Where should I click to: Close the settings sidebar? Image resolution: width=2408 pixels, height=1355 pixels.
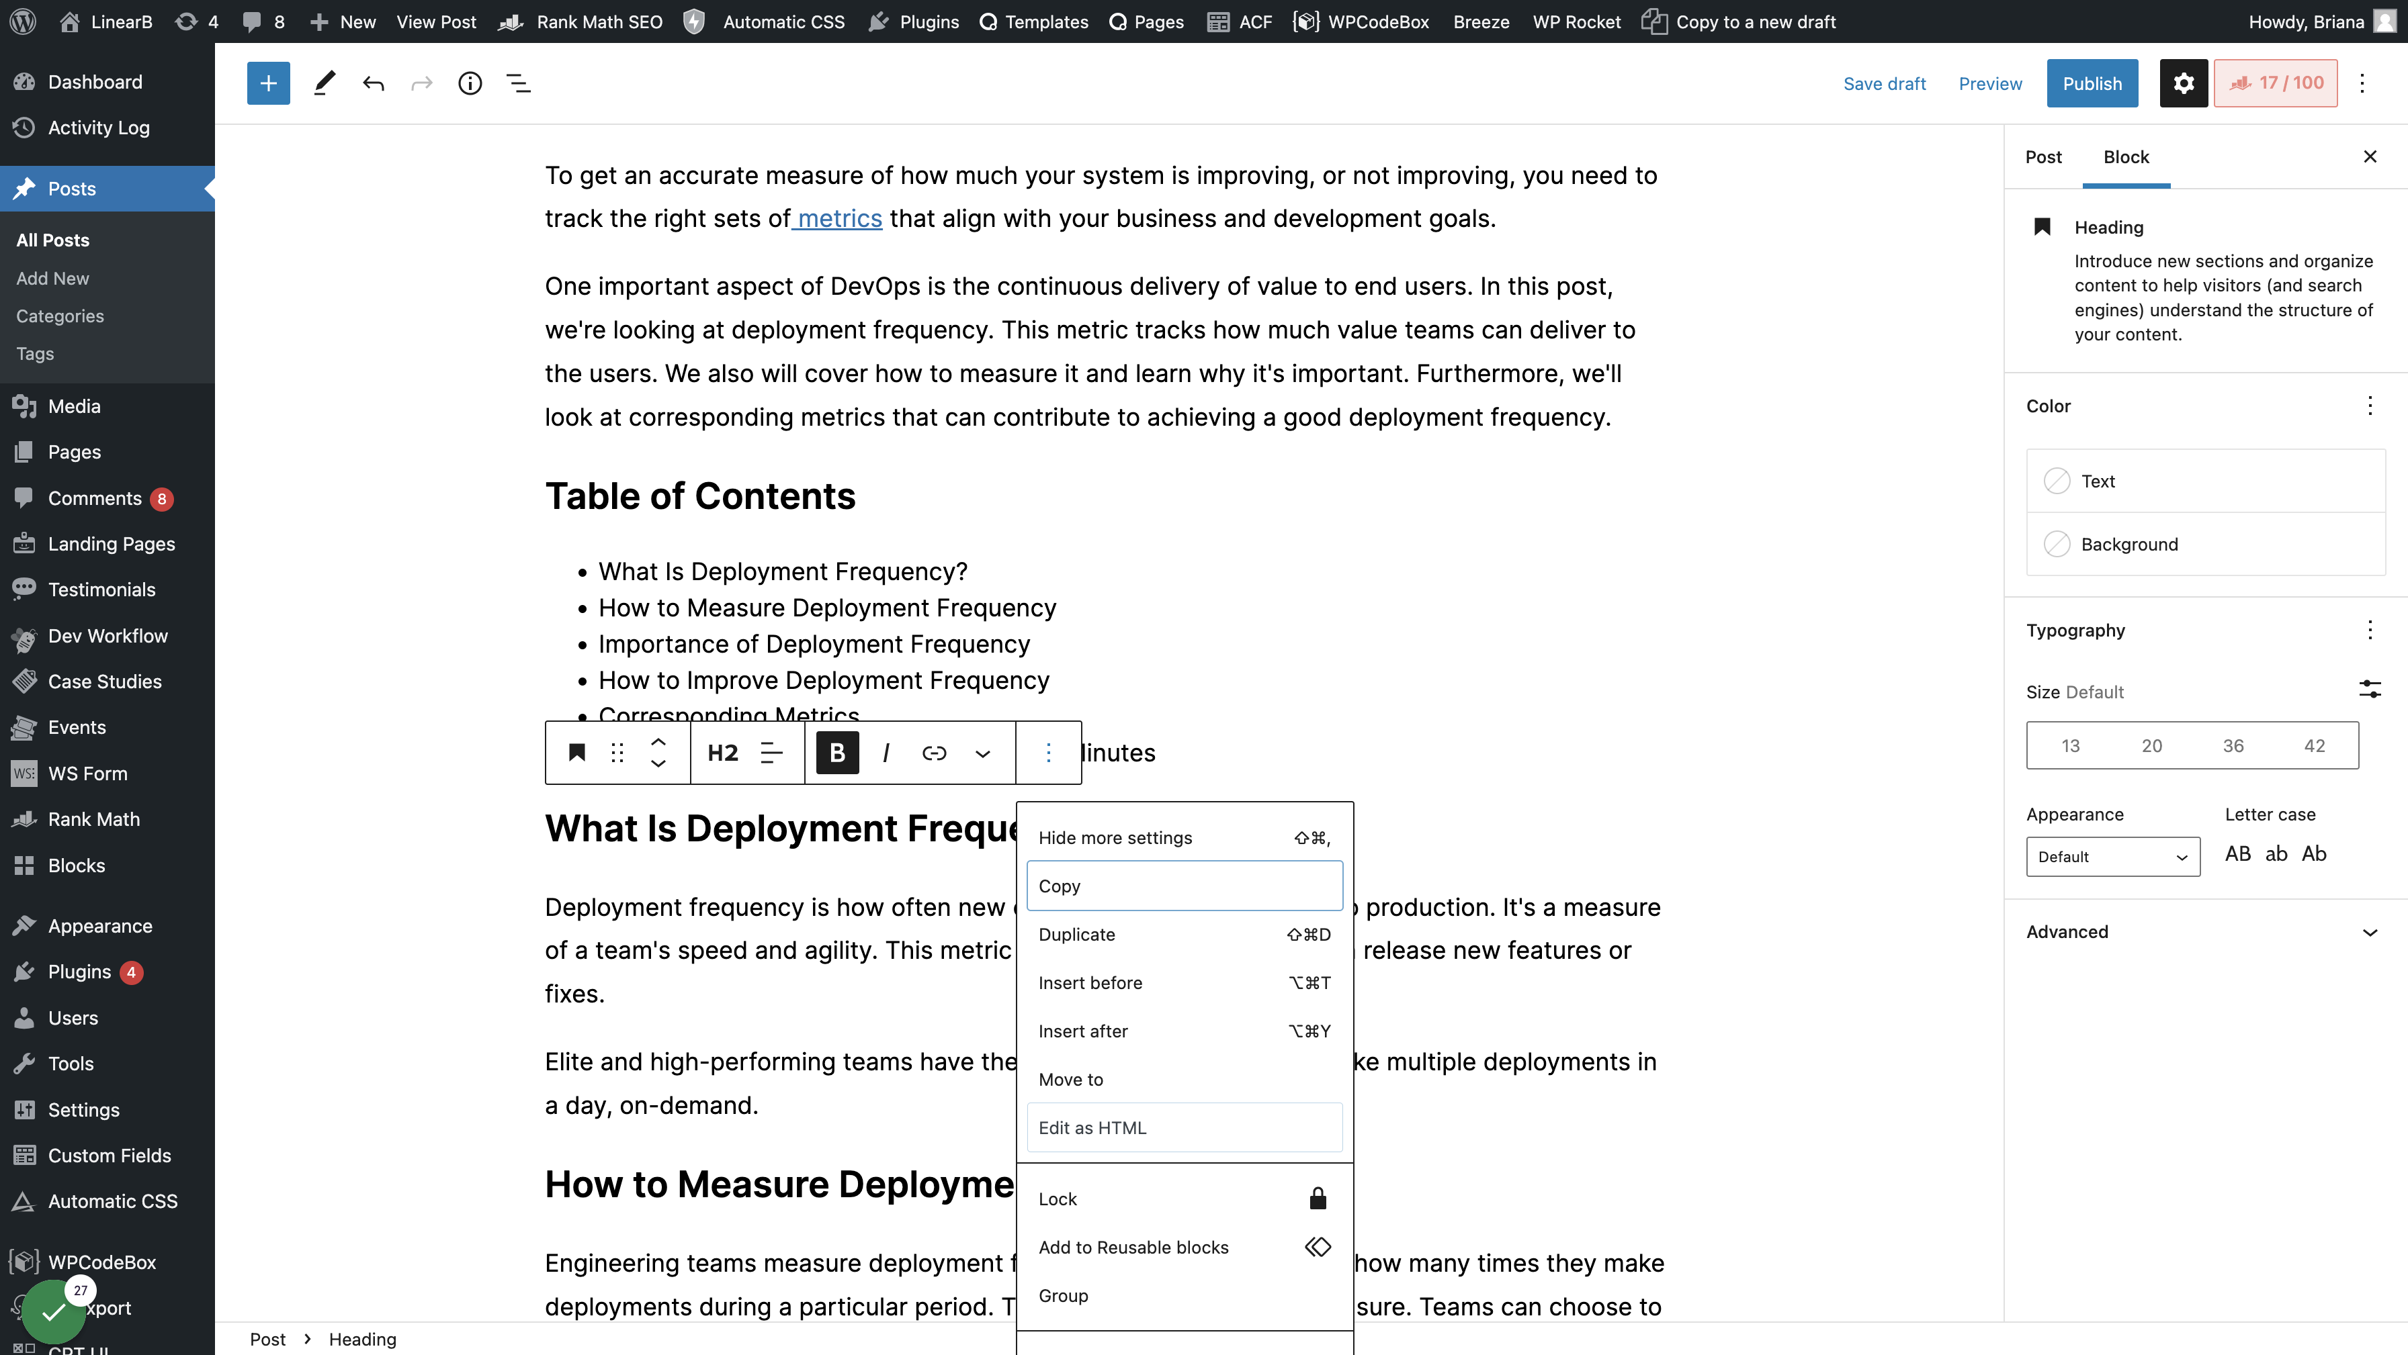[2370, 157]
